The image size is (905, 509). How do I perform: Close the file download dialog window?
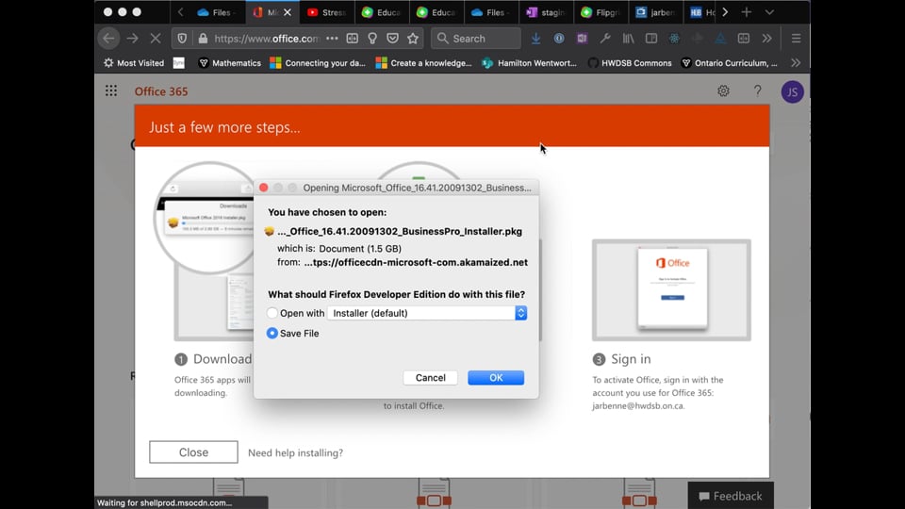coord(264,188)
